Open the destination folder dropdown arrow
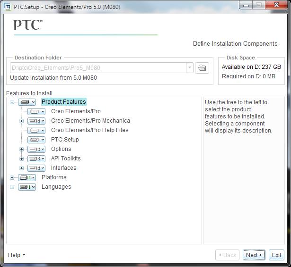This screenshot has height=267, width=291. click(x=190, y=68)
